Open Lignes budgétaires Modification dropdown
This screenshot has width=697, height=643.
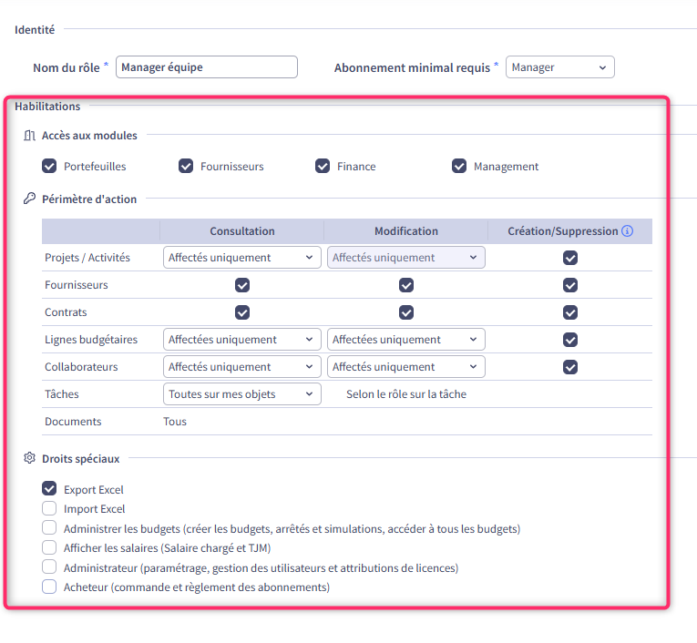coord(406,340)
